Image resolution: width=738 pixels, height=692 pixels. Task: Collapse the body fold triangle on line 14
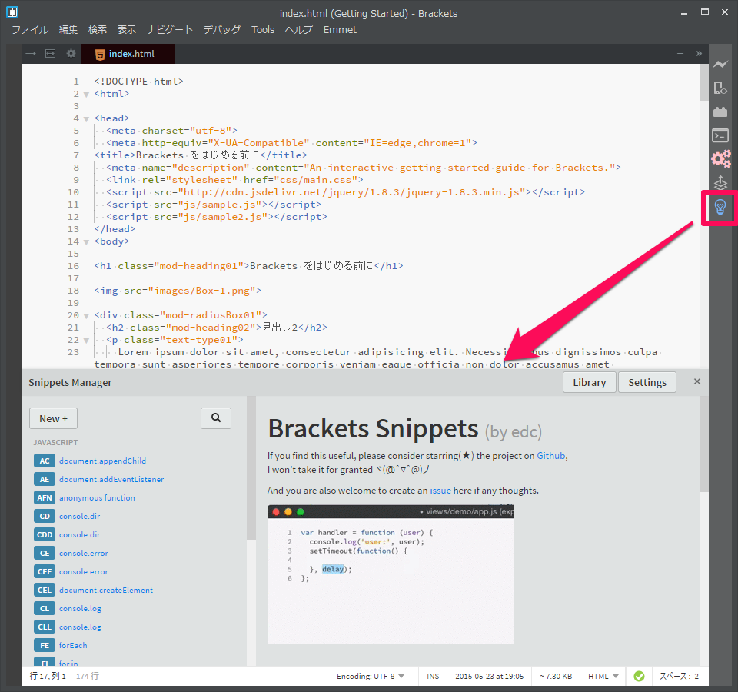[86, 242]
